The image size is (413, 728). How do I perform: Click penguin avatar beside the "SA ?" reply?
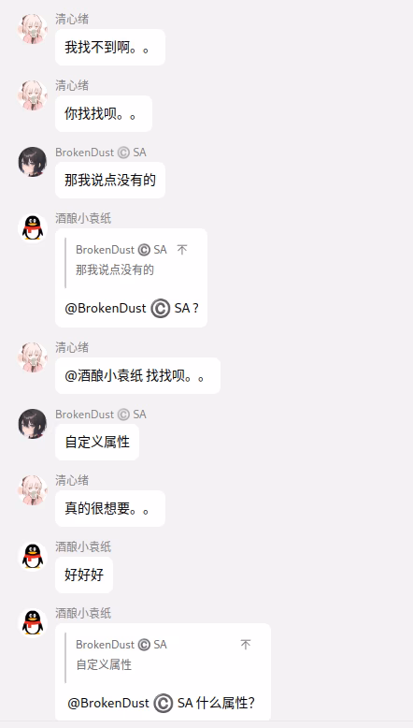coord(33,228)
